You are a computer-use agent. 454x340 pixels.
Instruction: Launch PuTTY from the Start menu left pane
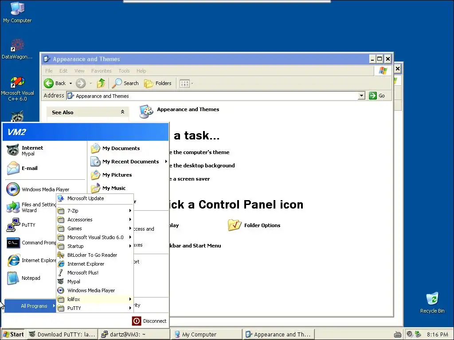pyautogui.click(x=21, y=225)
